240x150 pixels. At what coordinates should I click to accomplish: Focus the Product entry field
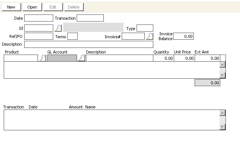pyautogui.click(x=21, y=58)
